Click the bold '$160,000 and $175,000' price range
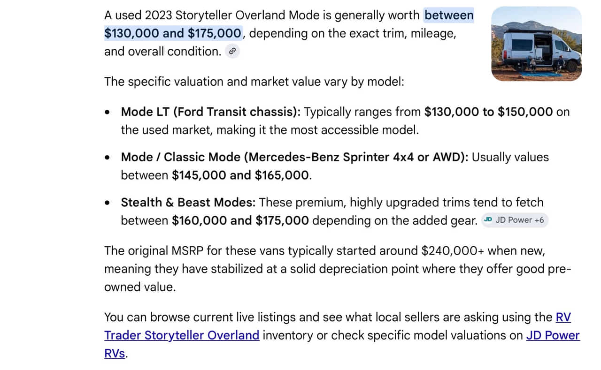Image resolution: width=601 pixels, height=370 pixels. click(x=240, y=220)
